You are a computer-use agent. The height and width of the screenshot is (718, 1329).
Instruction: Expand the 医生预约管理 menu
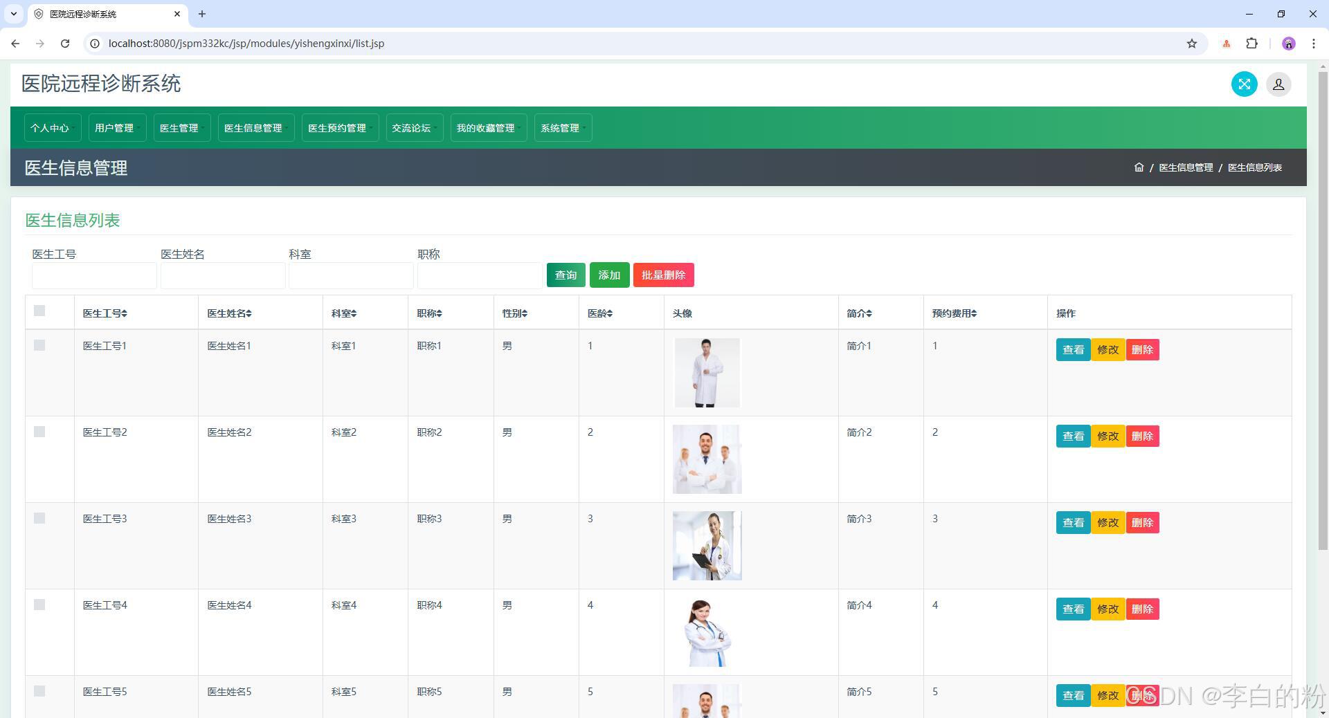coord(340,128)
